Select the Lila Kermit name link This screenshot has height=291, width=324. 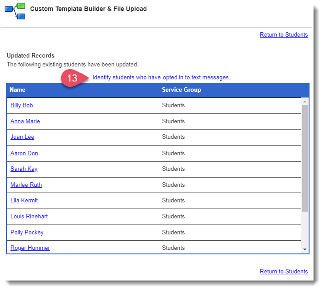(x=24, y=200)
